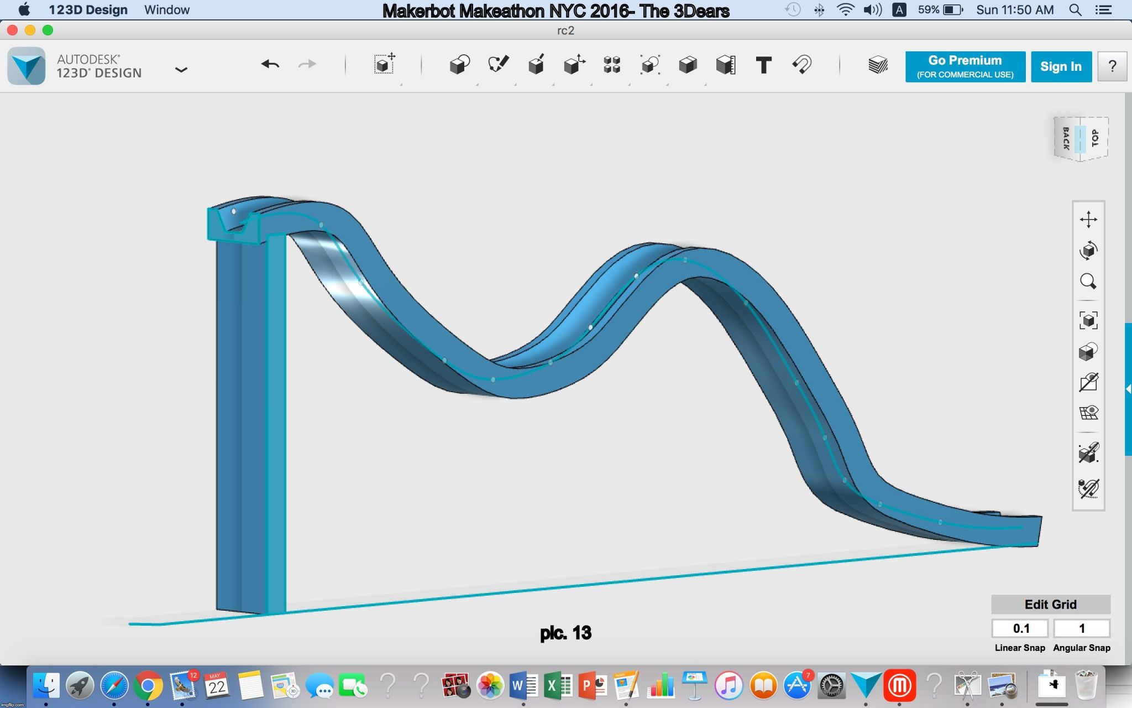The height and width of the screenshot is (708, 1132).
Task: Open the Autodesk 123D Design application menu
Action: pos(27,66)
